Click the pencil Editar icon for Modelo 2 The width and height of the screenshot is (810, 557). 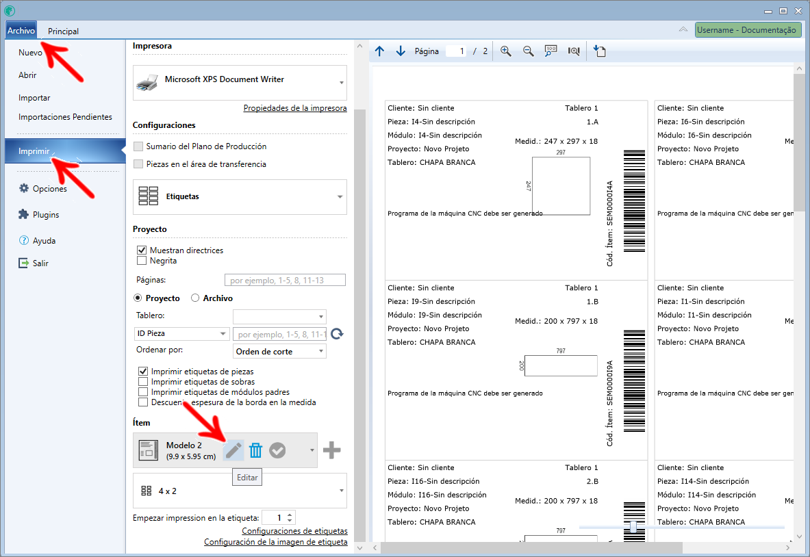233,450
